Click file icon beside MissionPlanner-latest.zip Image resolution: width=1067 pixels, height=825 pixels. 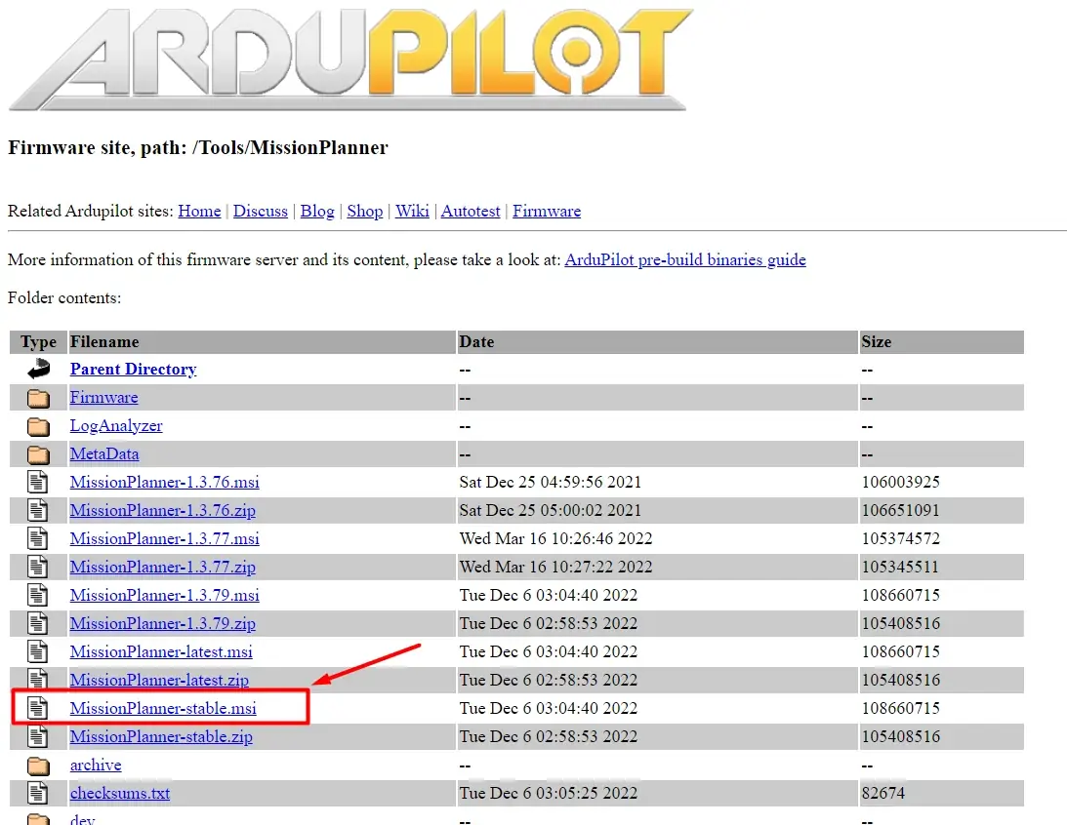click(37, 679)
